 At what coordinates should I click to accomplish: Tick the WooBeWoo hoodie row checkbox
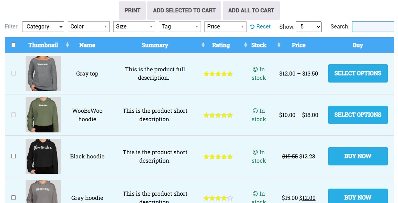(13, 114)
